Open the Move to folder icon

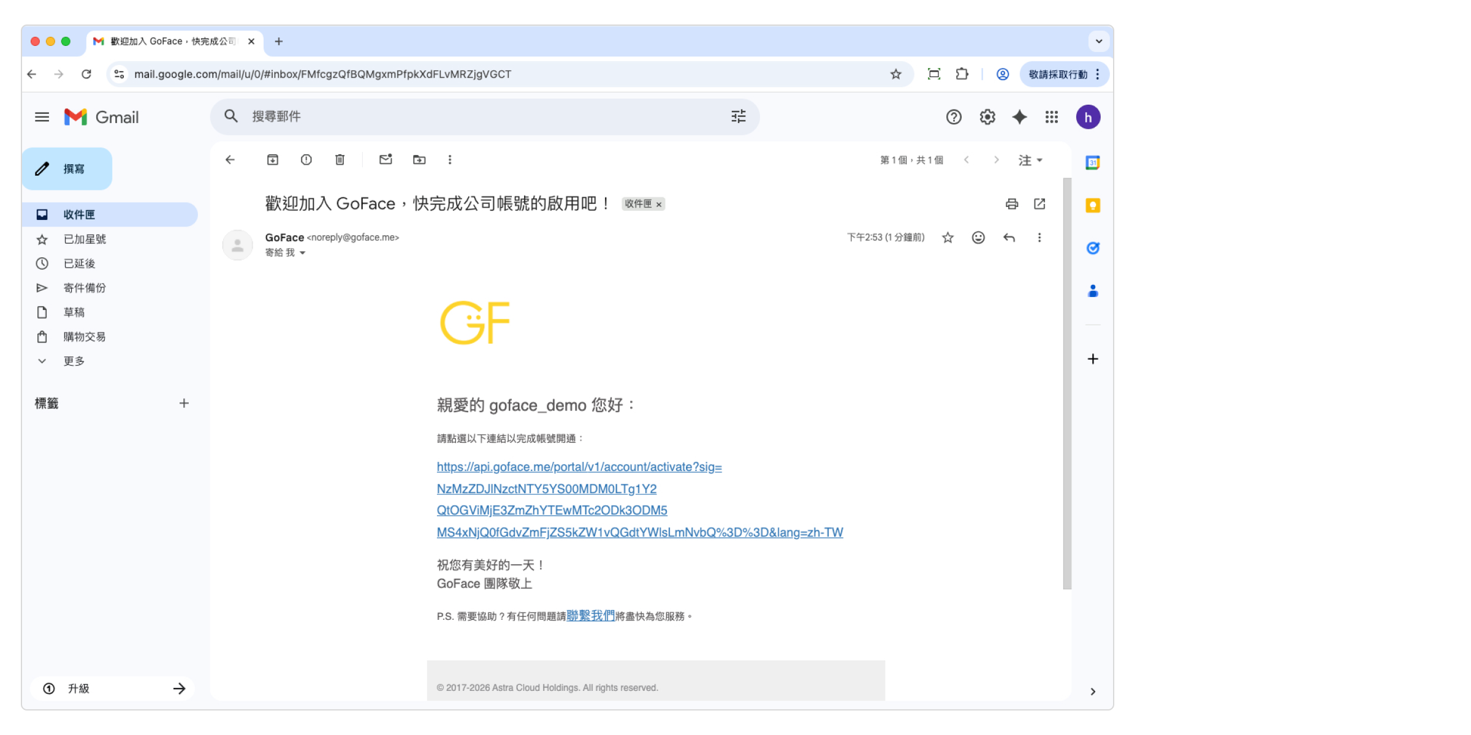point(419,160)
